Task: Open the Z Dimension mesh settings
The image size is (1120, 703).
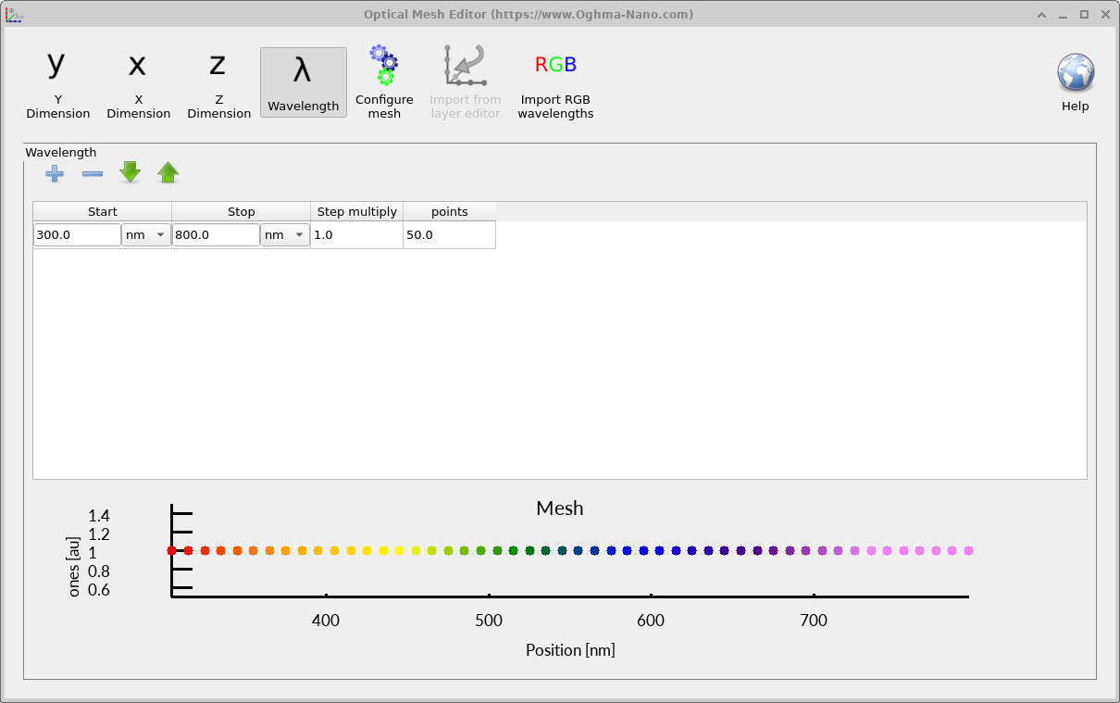Action: coord(218,82)
